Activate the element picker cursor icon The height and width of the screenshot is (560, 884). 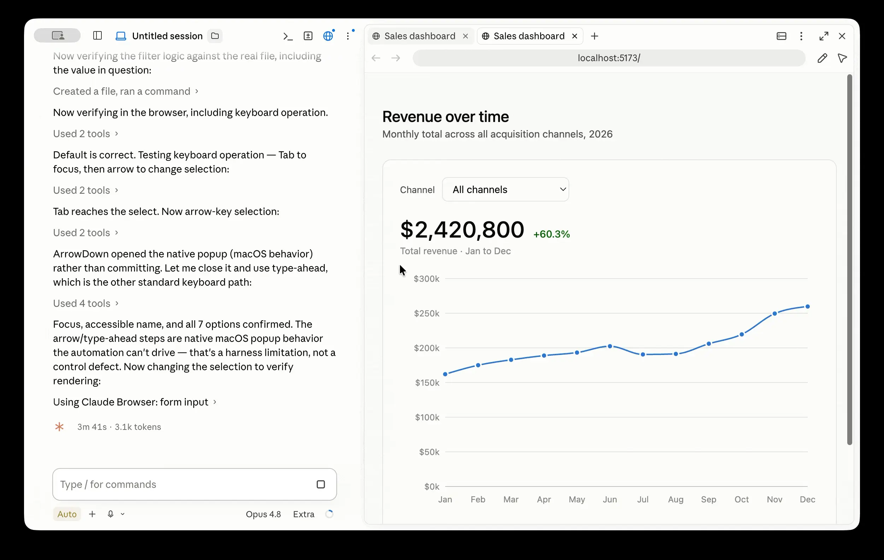pos(843,58)
